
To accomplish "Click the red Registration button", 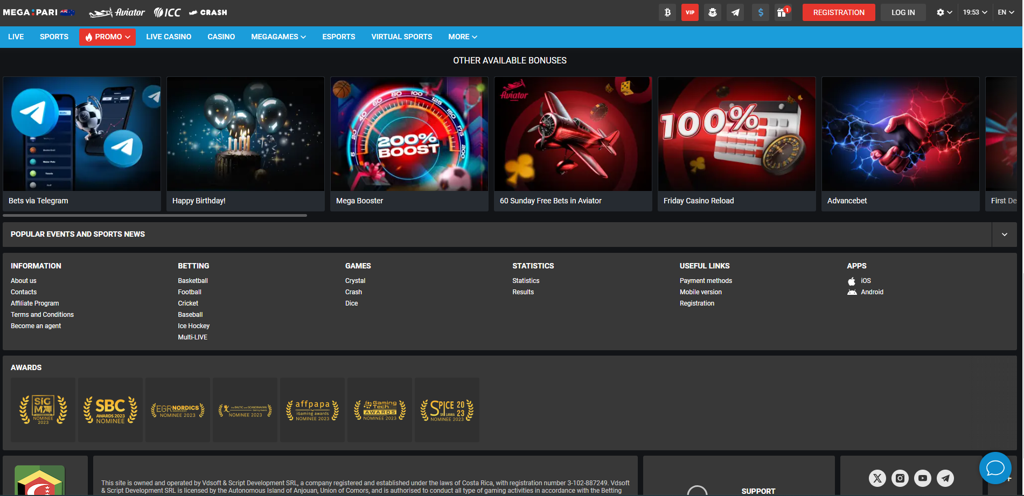I will point(839,12).
